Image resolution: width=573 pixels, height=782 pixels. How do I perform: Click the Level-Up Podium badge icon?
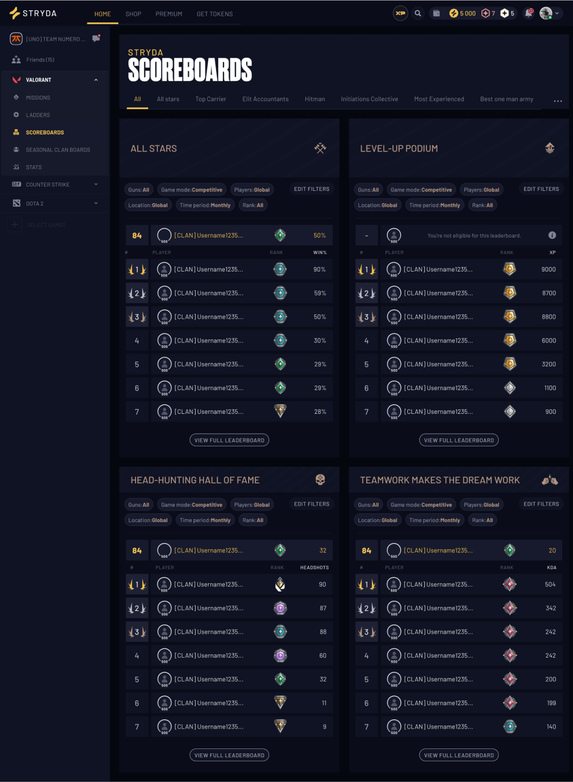[x=550, y=148]
